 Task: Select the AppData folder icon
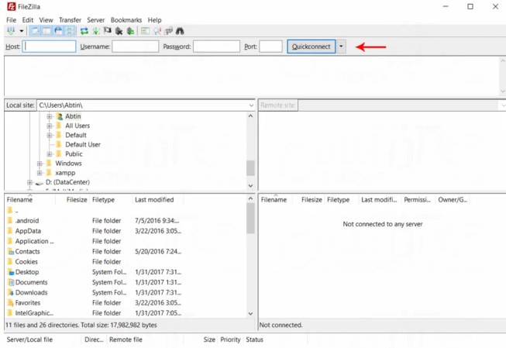[x=10, y=231]
